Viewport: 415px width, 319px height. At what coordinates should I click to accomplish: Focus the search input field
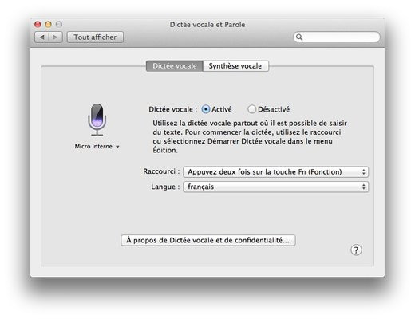coord(337,37)
